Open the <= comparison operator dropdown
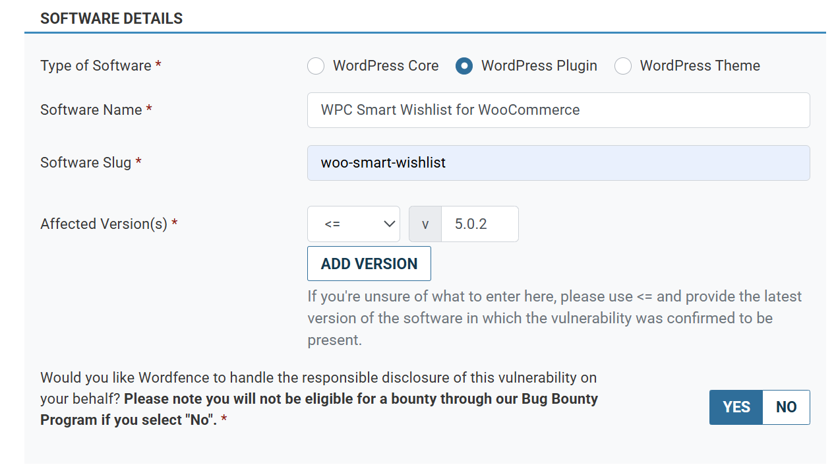The height and width of the screenshot is (473, 836). point(353,224)
